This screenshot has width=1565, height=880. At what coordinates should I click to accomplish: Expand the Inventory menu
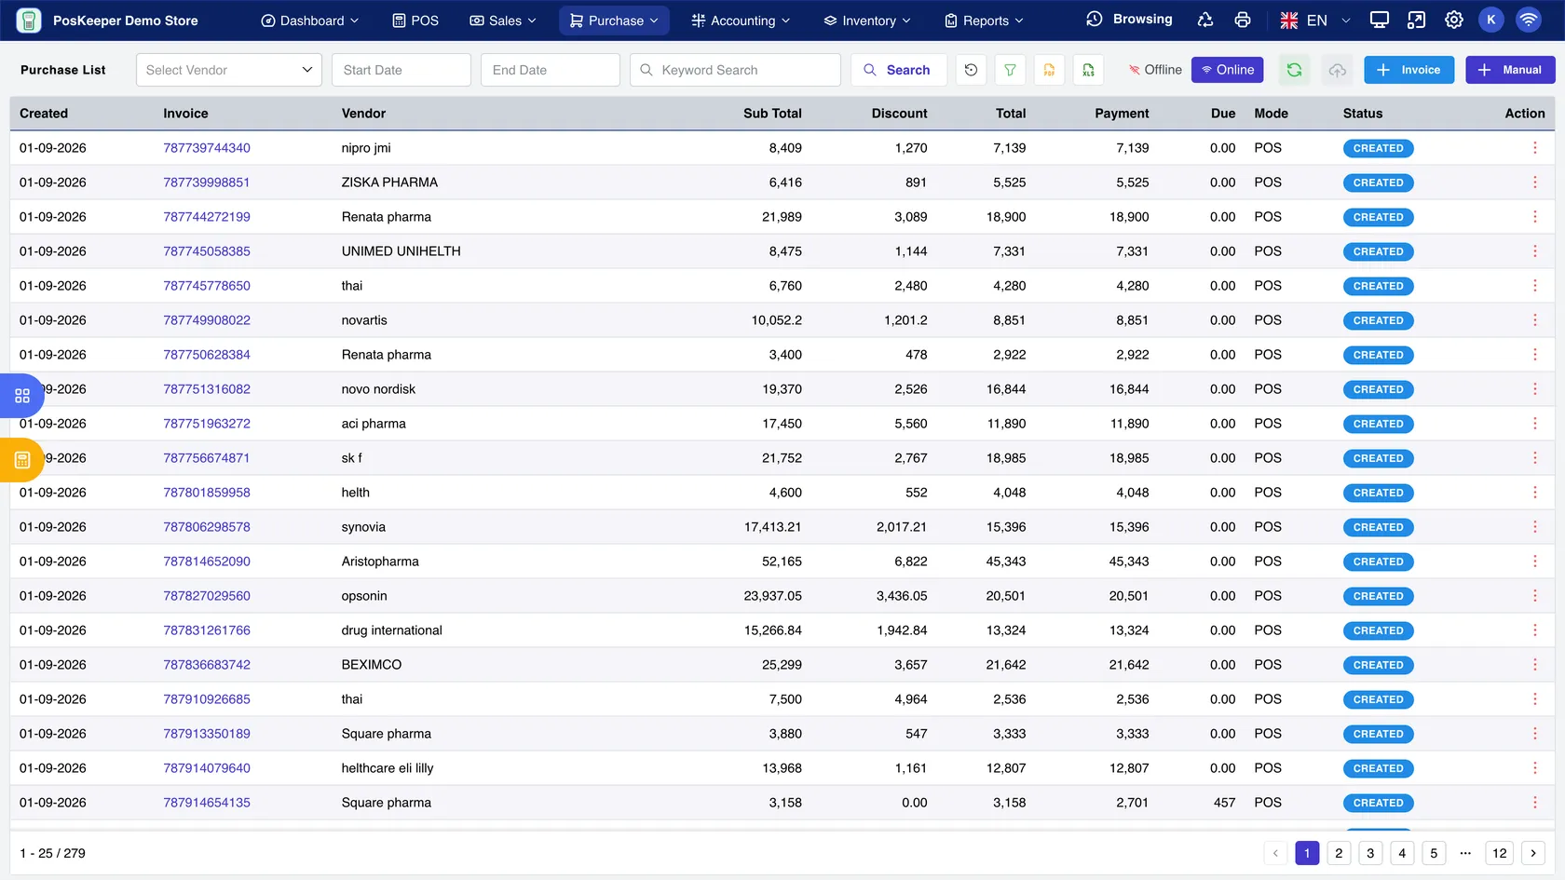point(867,20)
